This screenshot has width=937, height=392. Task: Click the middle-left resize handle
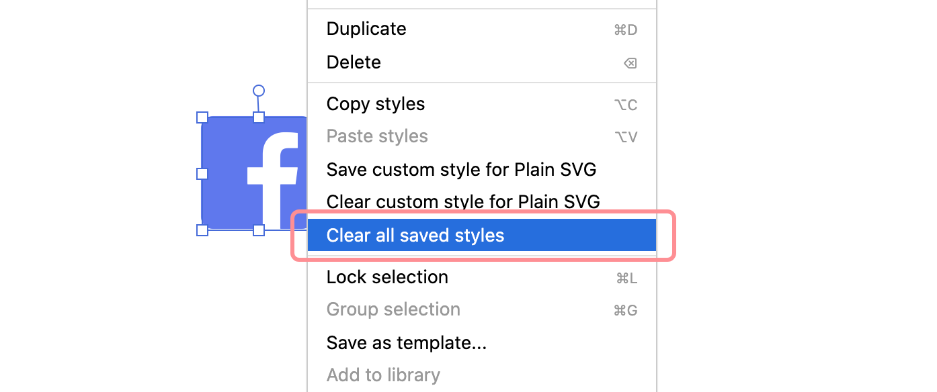click(x=202, y=173)
